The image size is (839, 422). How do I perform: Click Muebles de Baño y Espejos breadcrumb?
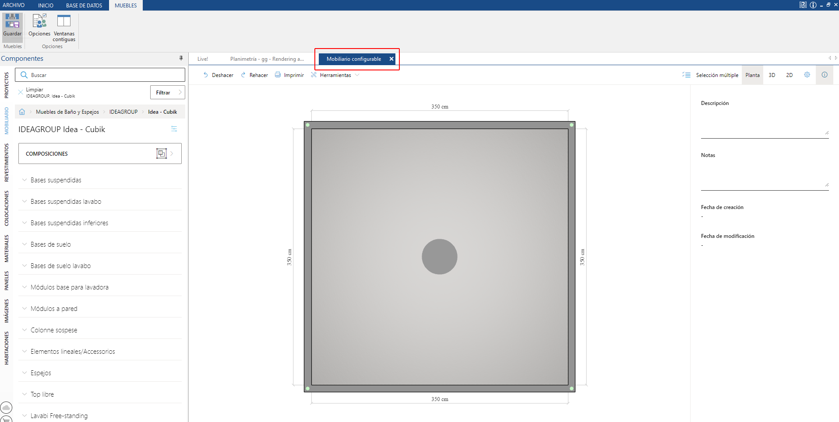[67, 112]
